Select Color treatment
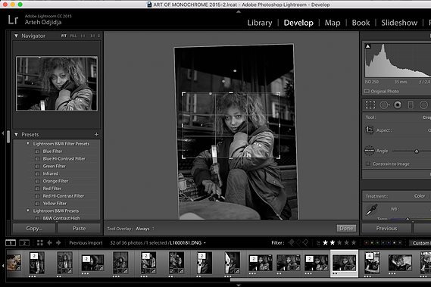431x287 pixels. 420,196
